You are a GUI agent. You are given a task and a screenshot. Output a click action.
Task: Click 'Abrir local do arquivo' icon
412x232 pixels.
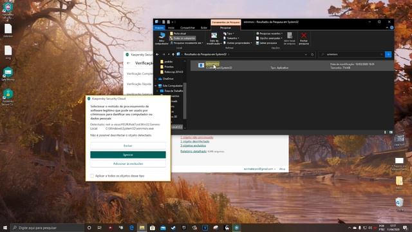point(290,39)
